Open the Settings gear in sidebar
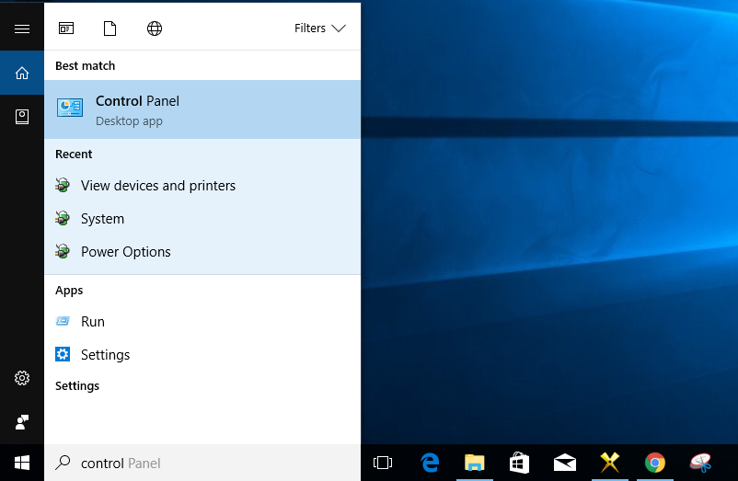 (22, 378)
